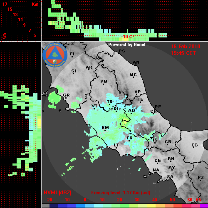Click the '15' altitude axis label
The width and height of the screenshot is (208, 208).
point(10,9)
